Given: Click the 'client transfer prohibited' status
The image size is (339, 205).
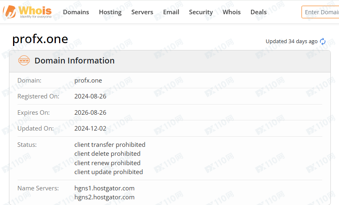Looking at the screenshot, I should [x=110, y=144].
